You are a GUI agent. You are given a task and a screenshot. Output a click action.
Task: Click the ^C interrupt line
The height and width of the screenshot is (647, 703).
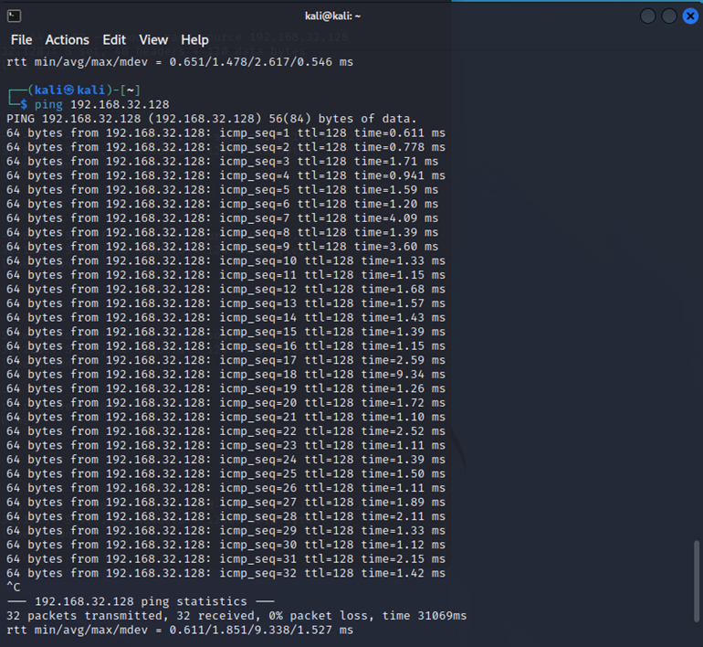click(13, 587)
